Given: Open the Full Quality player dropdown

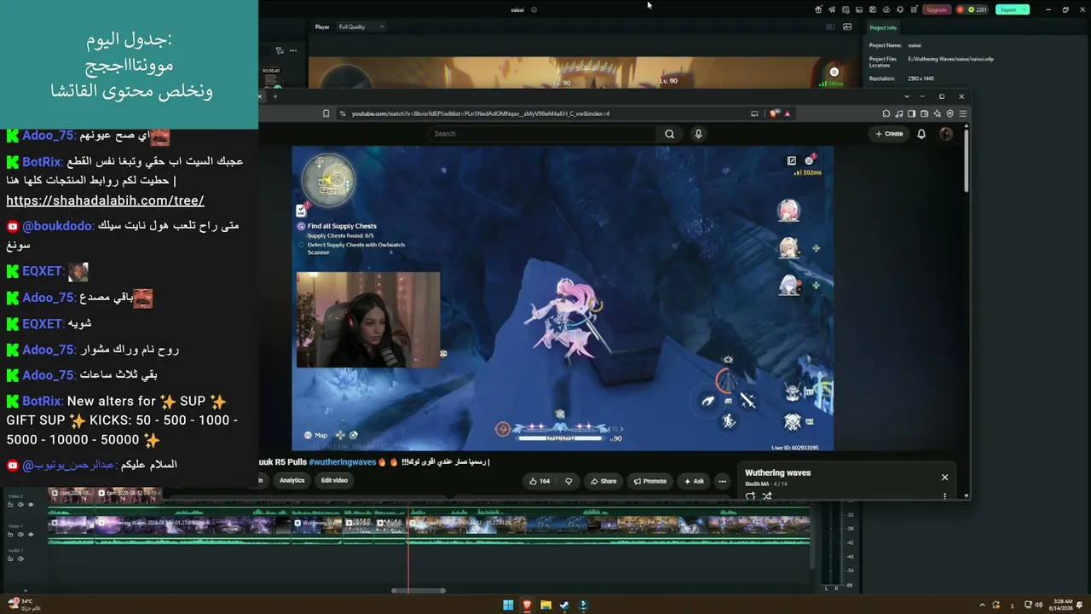Looking at the screenshot, I should click(x=361, y=26).
